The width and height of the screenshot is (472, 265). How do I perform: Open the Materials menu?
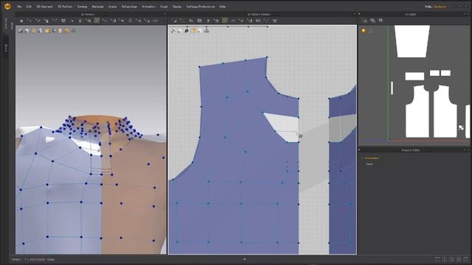coord(97,7)
